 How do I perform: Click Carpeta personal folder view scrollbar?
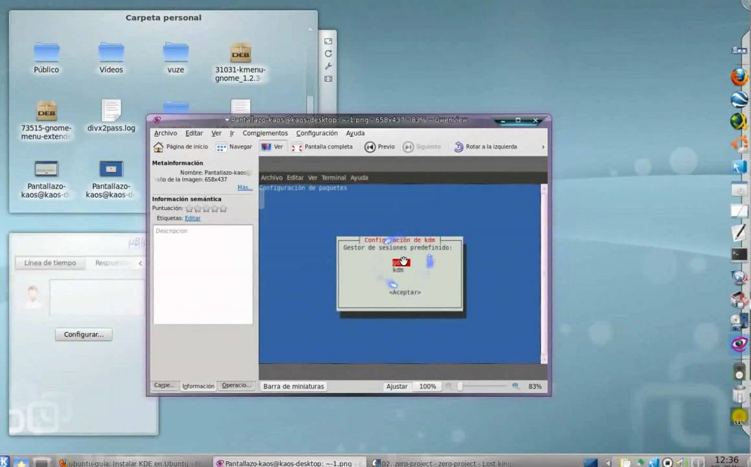(x=310, y=103)
